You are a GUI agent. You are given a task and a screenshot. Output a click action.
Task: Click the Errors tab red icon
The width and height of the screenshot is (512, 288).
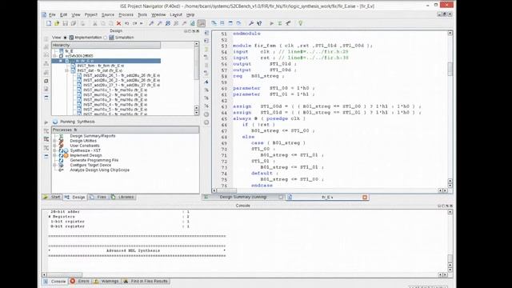[73, 281]
